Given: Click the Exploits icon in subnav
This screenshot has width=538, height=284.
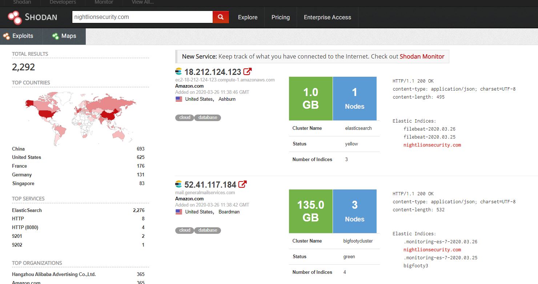Looking at the screenshot, I should click(x=7, y=36).
